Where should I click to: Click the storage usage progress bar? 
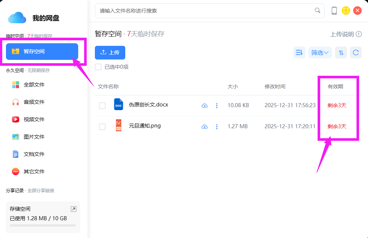[x=43, y=225]
